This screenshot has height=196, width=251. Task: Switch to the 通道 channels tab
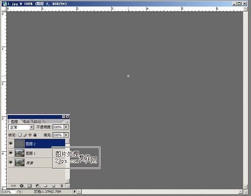coord(26,121)
